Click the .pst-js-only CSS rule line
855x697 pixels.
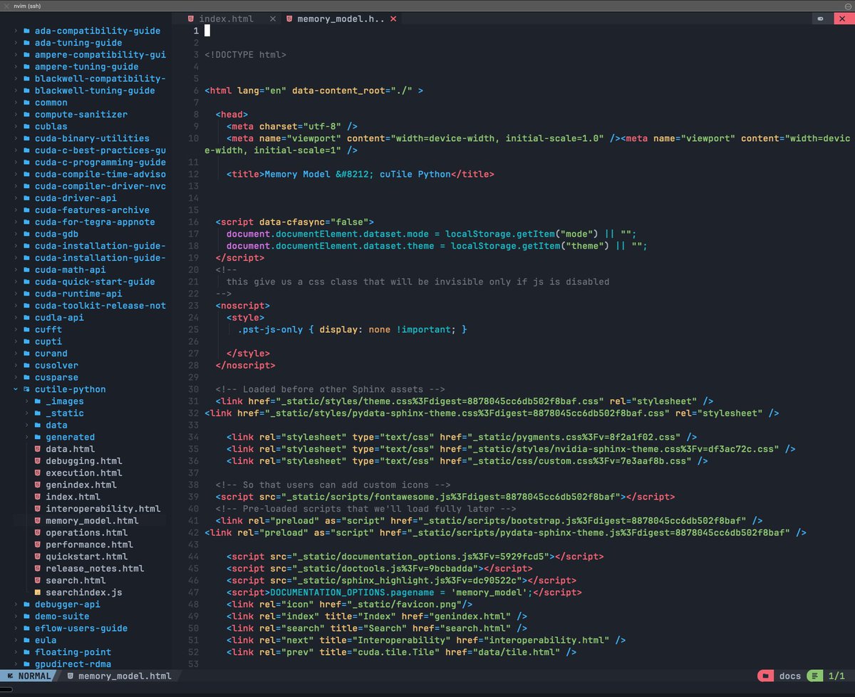click(352, 329)
